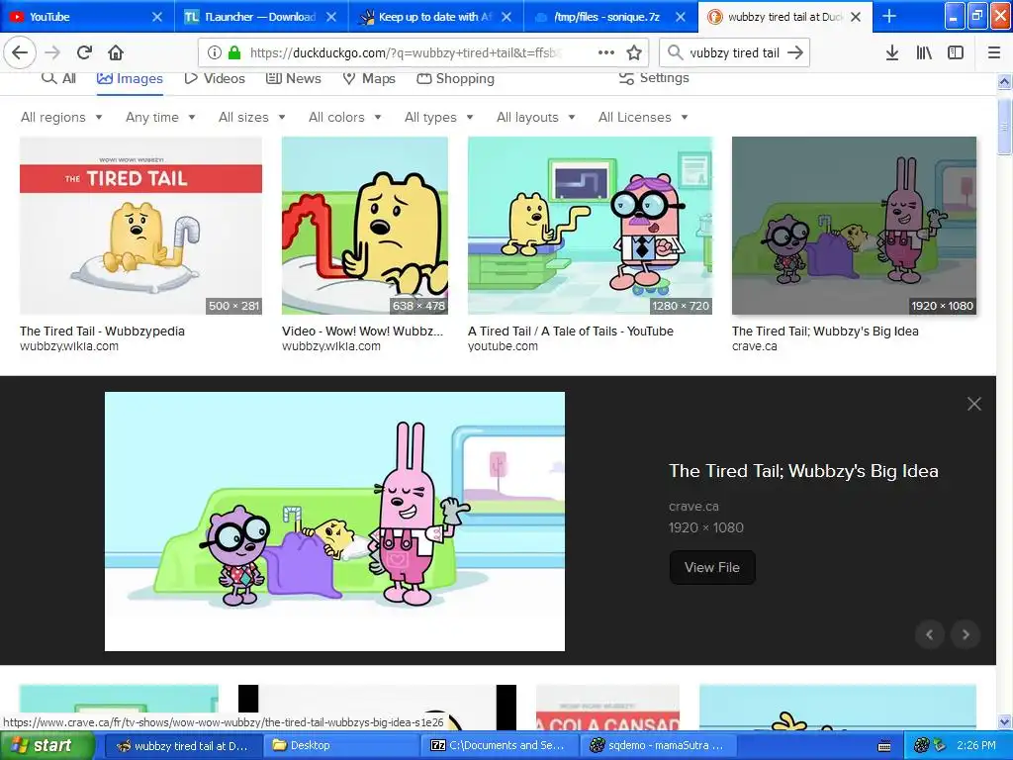
Task: Select the Maps search category
Action: 369,78
